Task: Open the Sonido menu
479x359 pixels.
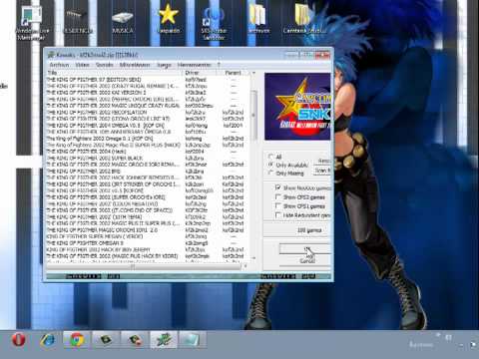Action: point(105,65)
